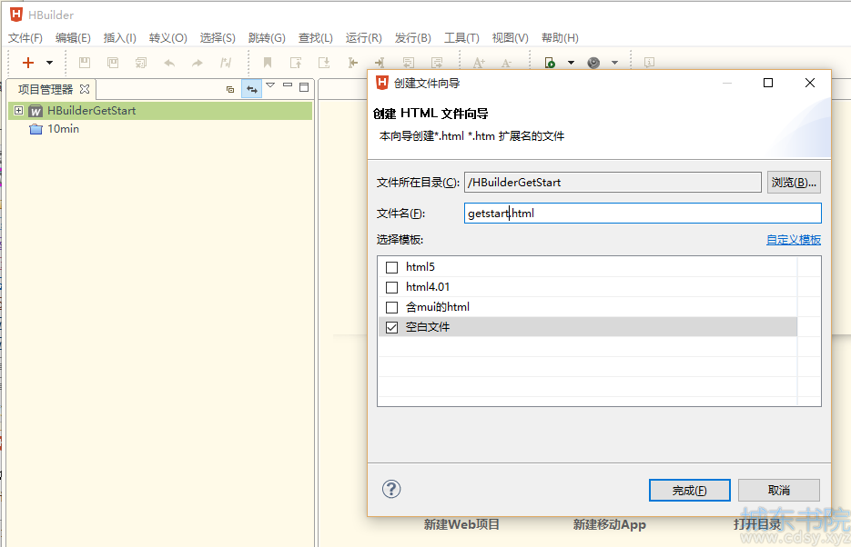Open project manager view menu triangle
This screenshot has height=547, width=851.
(x=270, y=85)
